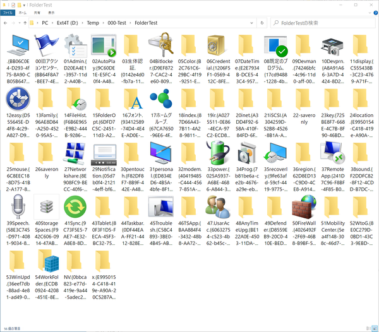Select the 16 fonts folder icon
The image size is (379, 332).
tap(133, 99)
